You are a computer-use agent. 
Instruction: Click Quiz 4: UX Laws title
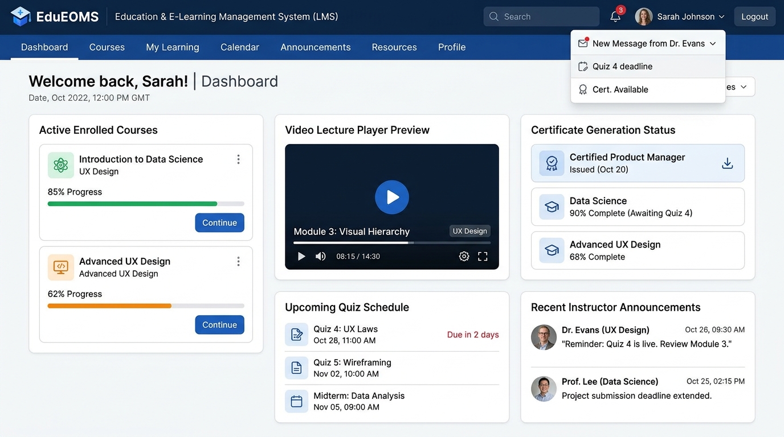pyautogui.click(x=345, y=329)
